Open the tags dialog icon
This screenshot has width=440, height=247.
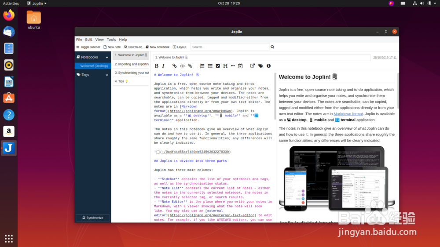click(x=260, y=66)
